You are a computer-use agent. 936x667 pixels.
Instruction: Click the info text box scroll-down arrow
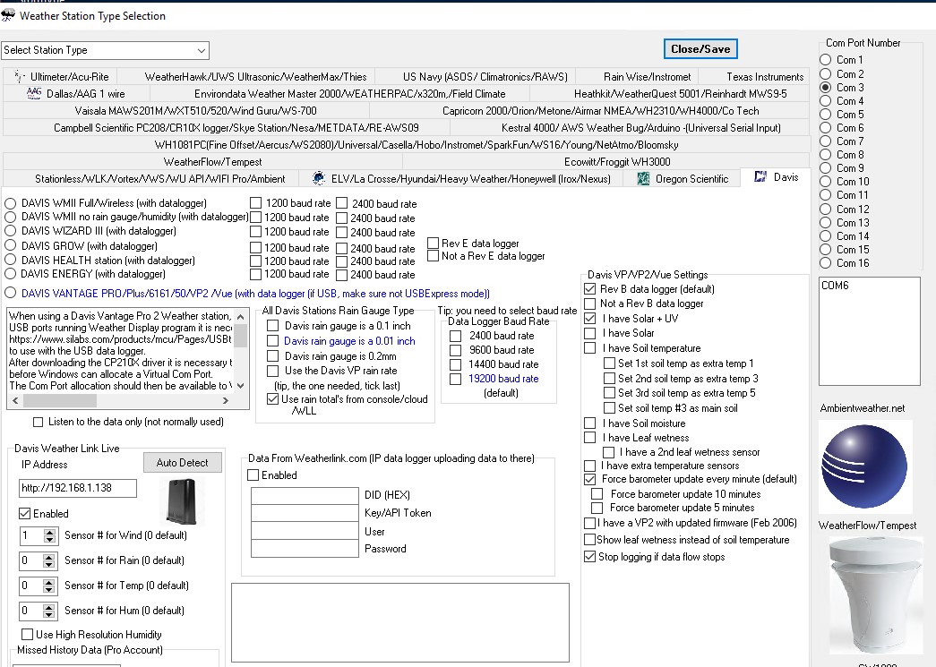click(241, 385)
